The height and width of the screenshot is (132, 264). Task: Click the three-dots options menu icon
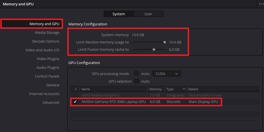coord(261,4)
